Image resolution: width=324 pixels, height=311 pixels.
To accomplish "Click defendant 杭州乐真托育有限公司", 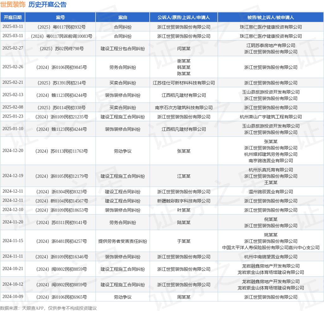I will (271, 170).
